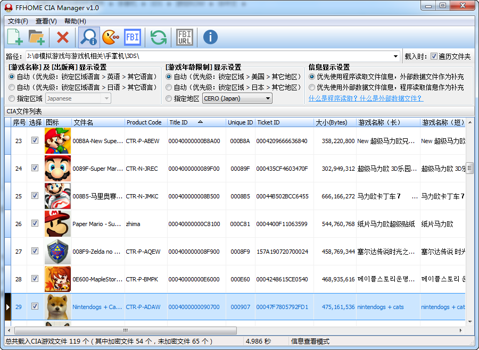Select 优先使用外部数据文件信息 radio option
Screen dimensions: 479x350
pos(311,87)
